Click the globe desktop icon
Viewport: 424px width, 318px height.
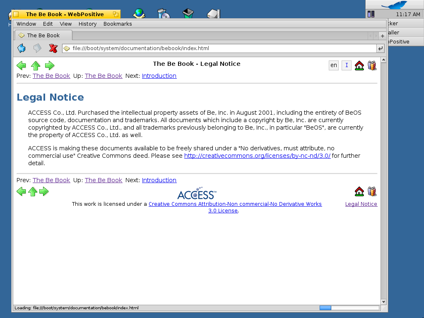[139, 13]
